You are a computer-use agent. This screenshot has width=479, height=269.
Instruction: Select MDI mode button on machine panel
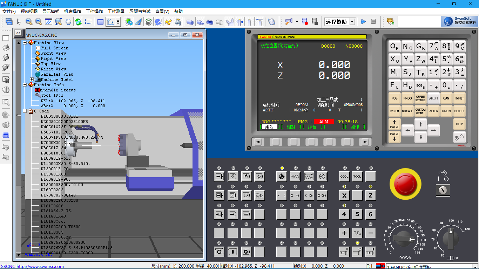click(x=246, y=176)
